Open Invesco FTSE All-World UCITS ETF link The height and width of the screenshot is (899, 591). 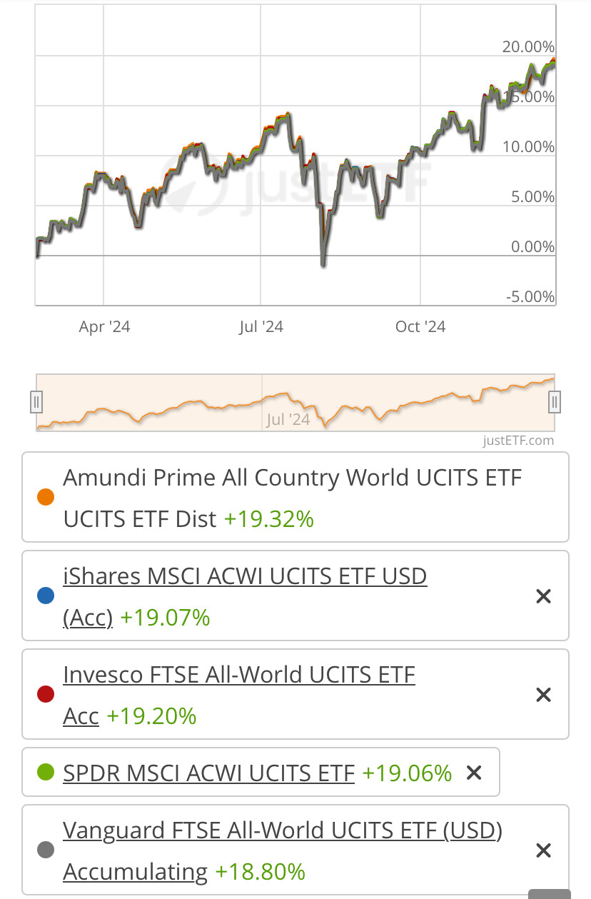[239, 675]
